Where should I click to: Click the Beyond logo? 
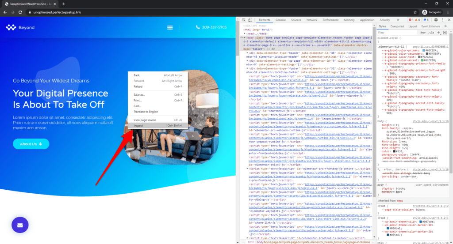point(20,27)
